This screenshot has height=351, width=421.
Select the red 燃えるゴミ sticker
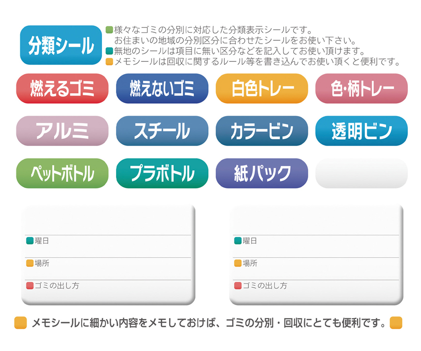[x=62, y=88]
